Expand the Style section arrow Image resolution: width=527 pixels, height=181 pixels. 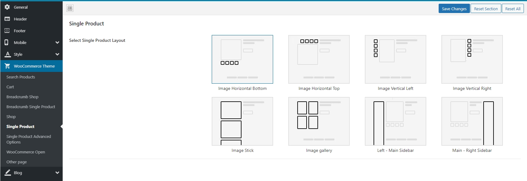(57, 54)
